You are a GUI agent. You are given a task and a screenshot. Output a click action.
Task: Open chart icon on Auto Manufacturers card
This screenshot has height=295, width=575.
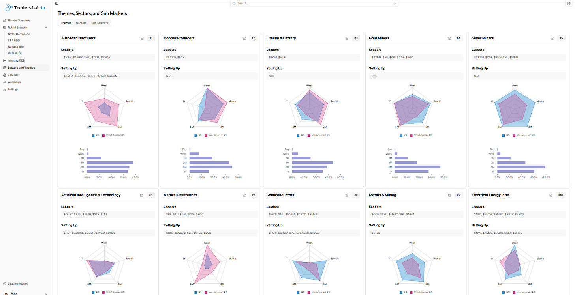click(x=142, y=38)
